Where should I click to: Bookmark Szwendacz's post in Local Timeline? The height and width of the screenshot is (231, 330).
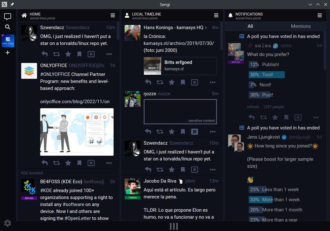183,170
